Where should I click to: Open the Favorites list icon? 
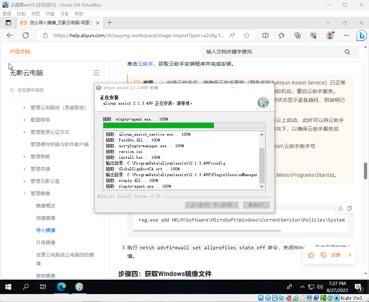click(x=282, y=35)
